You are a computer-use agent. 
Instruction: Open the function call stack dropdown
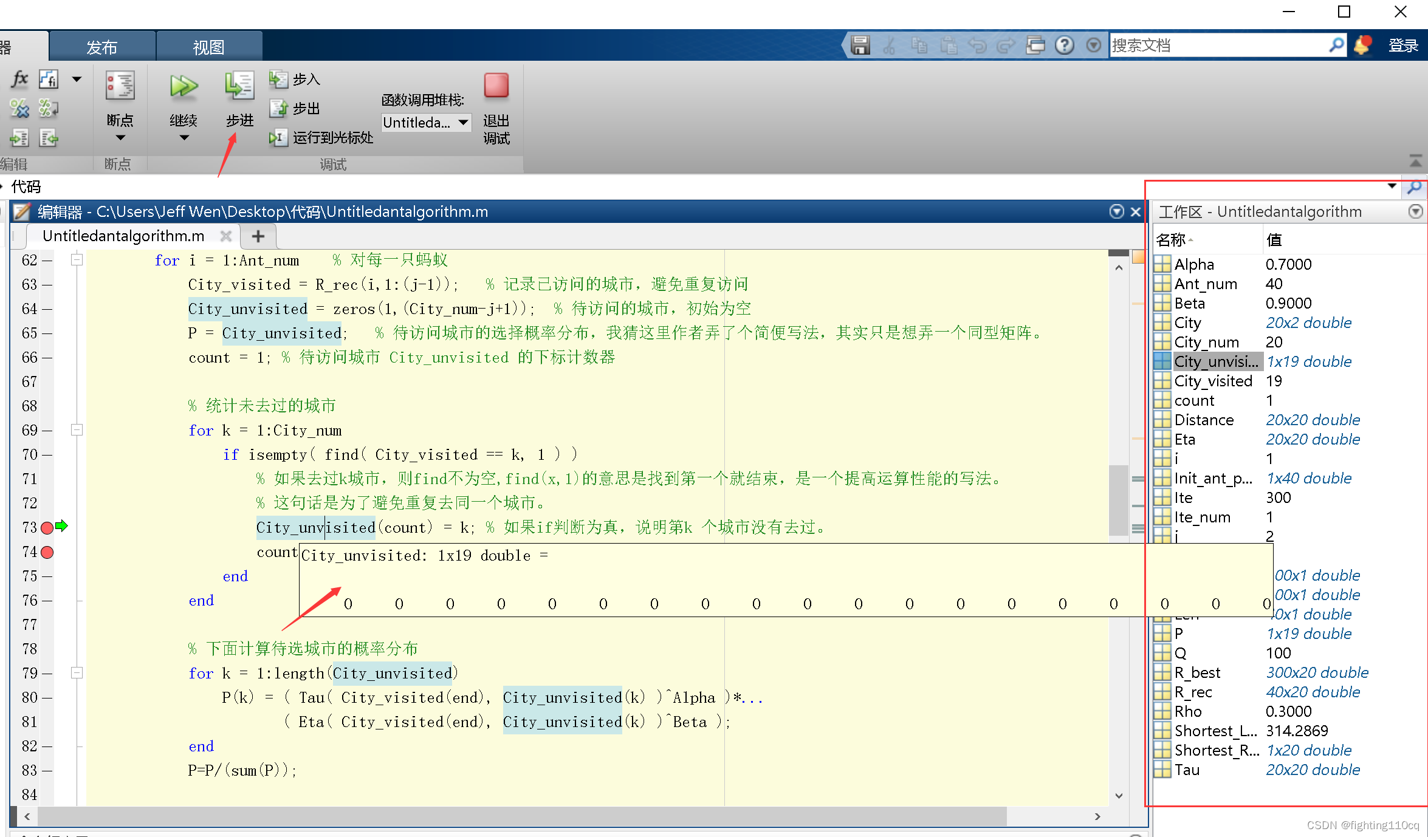[463, 123]
